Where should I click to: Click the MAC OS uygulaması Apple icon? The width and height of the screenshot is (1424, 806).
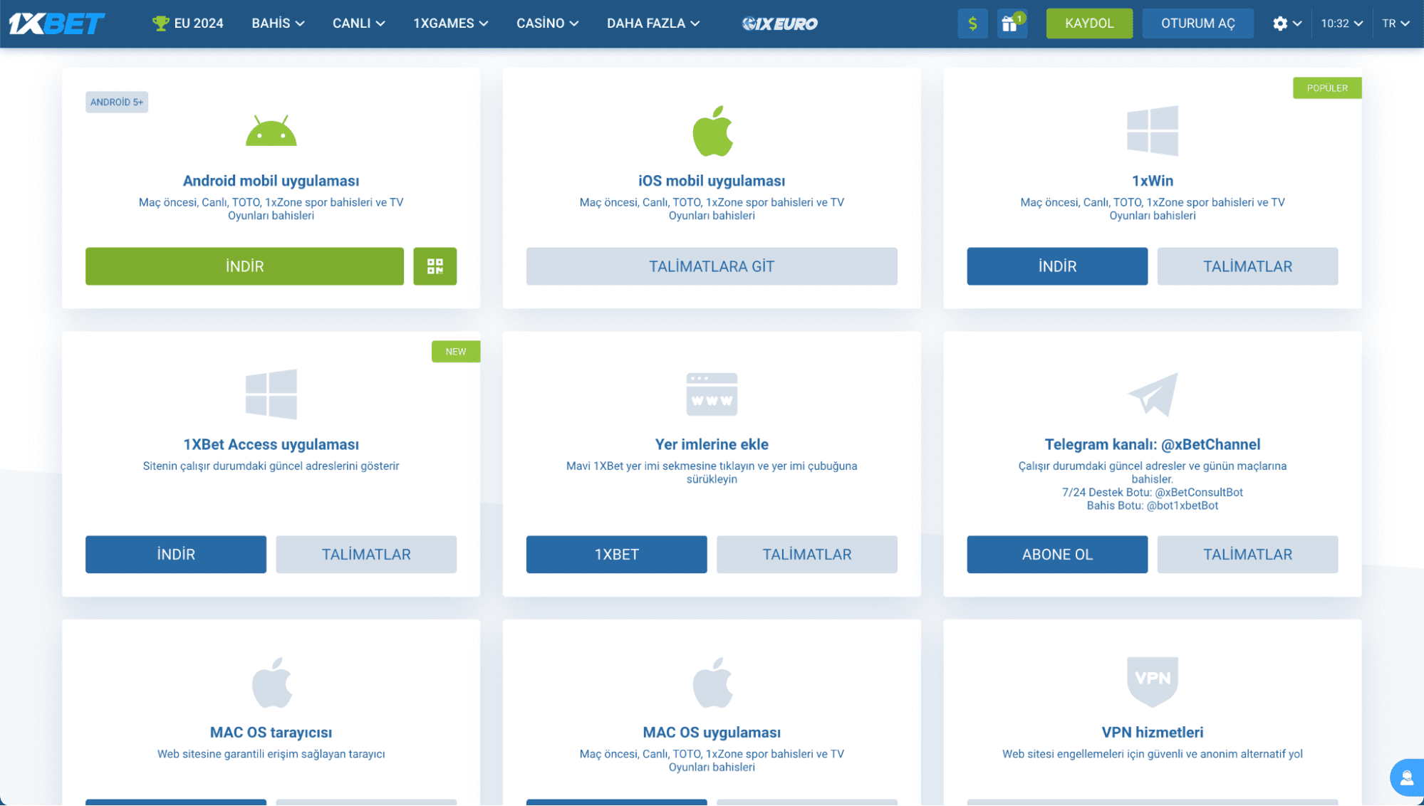[x=712, y=682]
